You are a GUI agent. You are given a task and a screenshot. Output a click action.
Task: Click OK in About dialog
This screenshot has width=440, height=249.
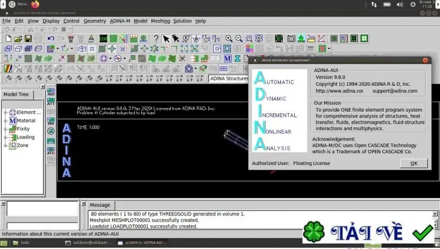coord(414,163)
